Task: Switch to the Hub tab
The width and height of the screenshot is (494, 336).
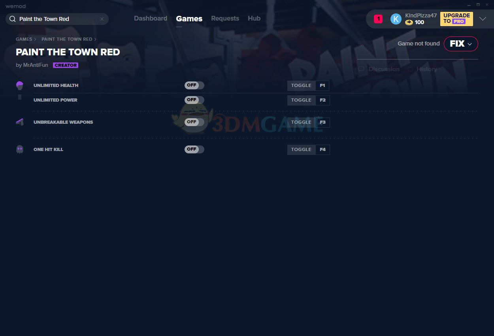Action: (x=254, y=19)
